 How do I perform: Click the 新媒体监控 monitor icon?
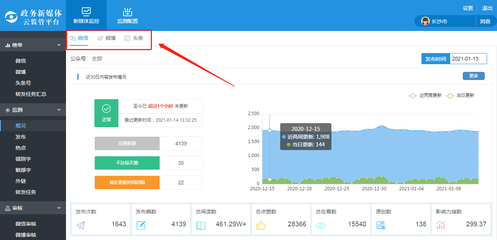point(86,11)
